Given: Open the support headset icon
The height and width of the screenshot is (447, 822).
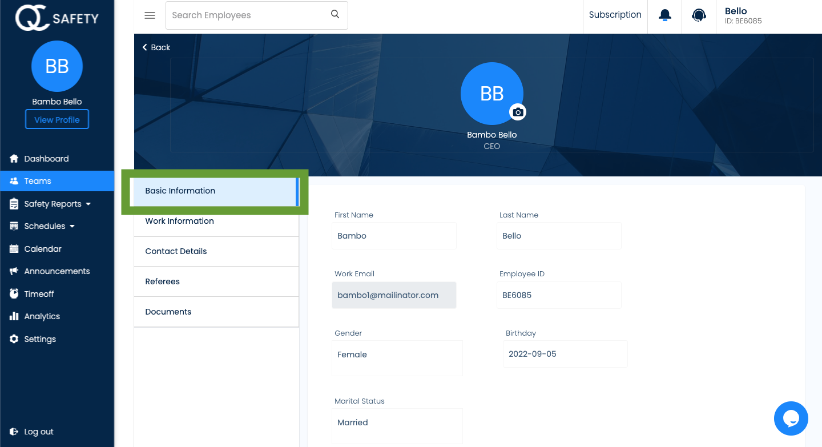Looking at the screenshot, I should coord(698,15).
